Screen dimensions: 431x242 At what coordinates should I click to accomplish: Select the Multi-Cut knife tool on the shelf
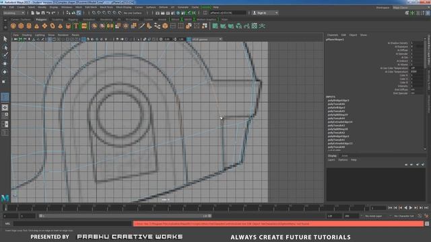(142, 26)
